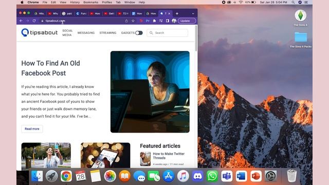Image resolution: width=329 pixels, height=185 pixels.
Task: Click the search magnifier icon in the site search
Action: (151, 33)
